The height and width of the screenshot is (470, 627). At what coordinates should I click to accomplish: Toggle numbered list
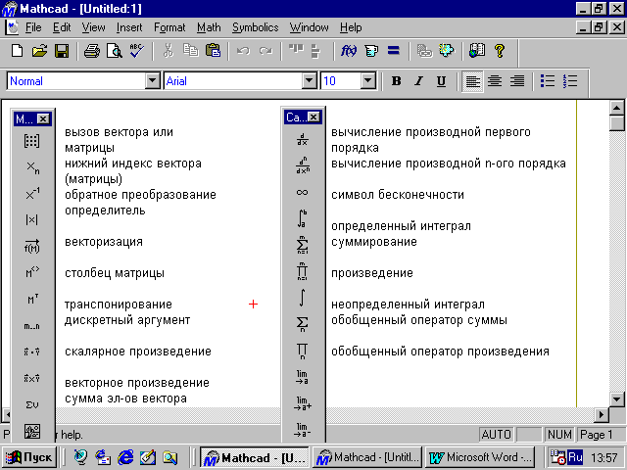point(570,81)
